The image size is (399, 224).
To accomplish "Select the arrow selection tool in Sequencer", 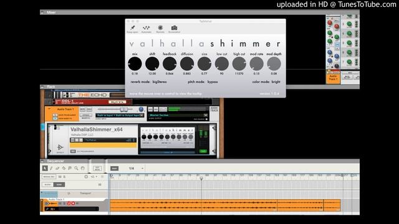I will (45, 168).
